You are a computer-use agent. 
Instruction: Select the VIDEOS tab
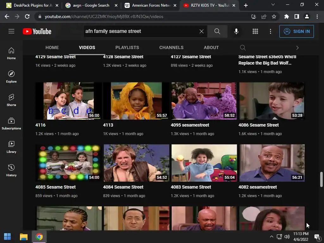click(87, 47)
